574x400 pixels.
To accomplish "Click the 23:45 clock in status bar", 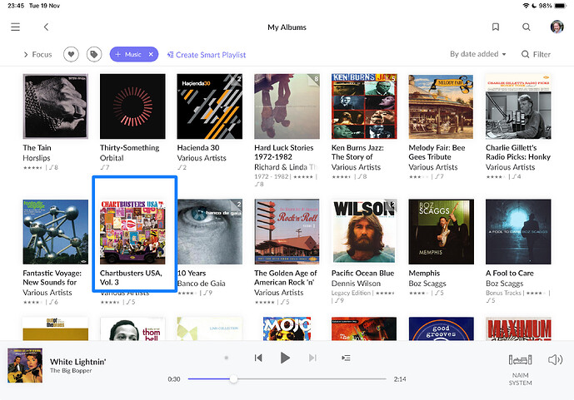I will pyautogui.click(x=16, y=6).
